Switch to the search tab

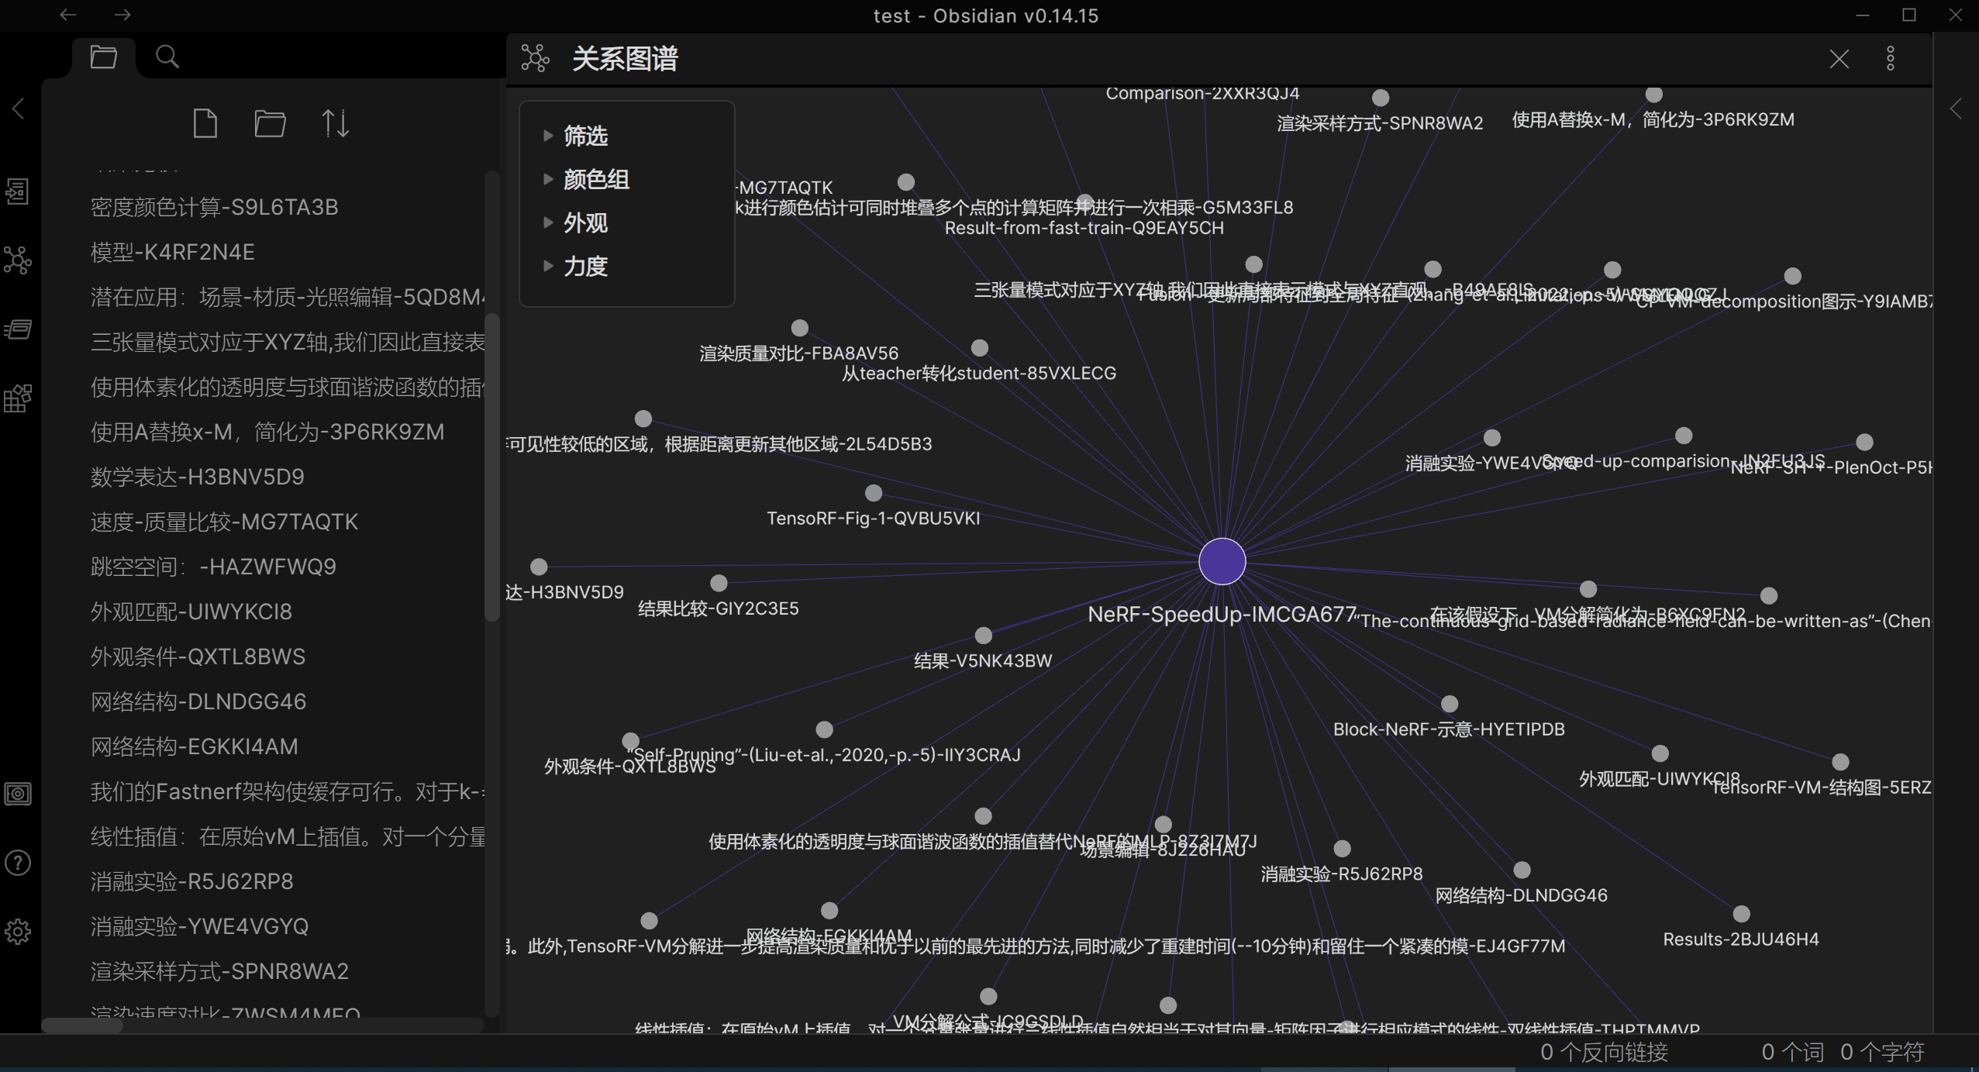167,57
